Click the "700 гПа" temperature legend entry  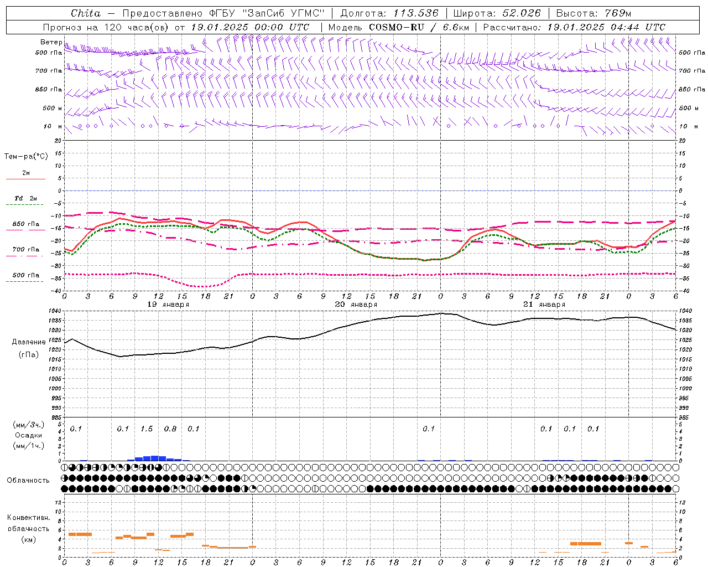click(x=26, y=250)
